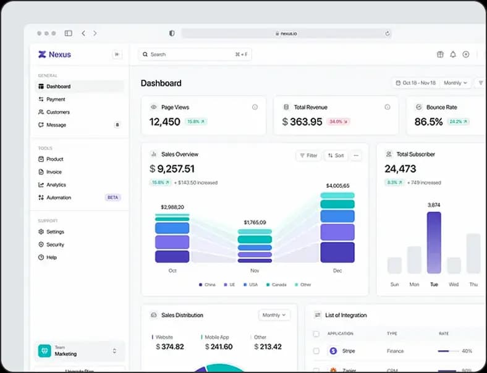Open the Payment menu item
The image size is (487, 373).
80,99
